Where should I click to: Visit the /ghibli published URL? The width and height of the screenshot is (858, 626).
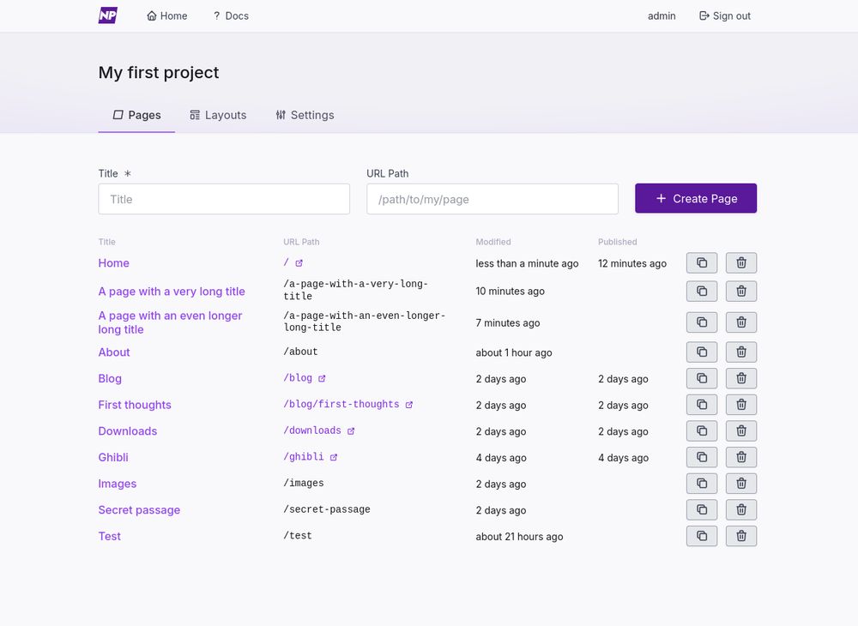coord(311,456)
